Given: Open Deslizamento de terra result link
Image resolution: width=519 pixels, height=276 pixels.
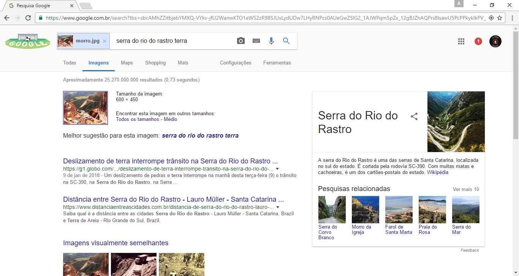Looking at the screenshot, I should click(x=171, y=161).
